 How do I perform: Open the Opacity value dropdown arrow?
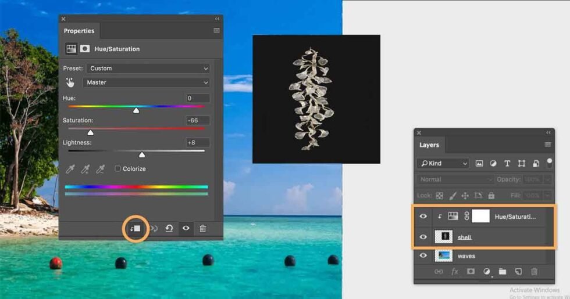pyautogui.click(x=547, y=179)
